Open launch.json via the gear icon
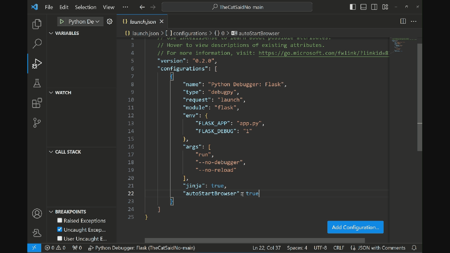The height and width of the screenshot is (253, 450). point(109,22)
